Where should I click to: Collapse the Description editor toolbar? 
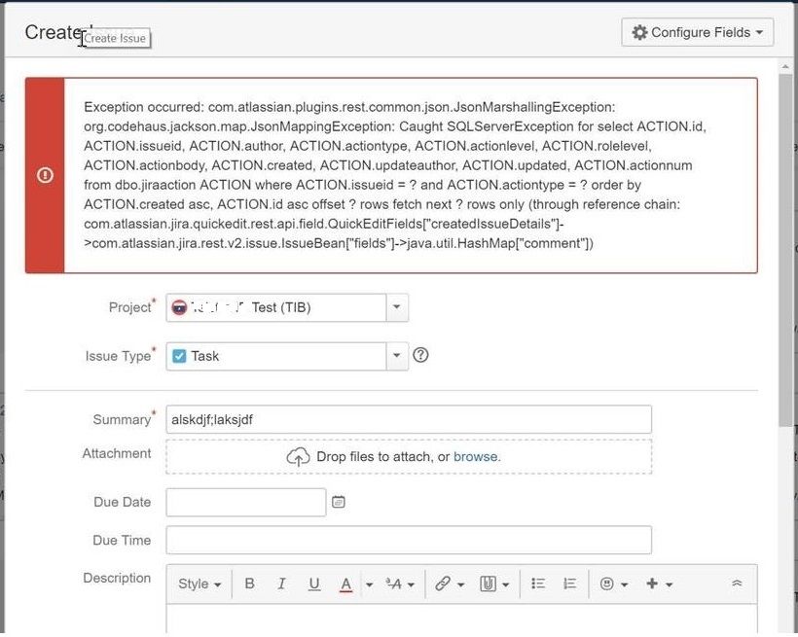pyautogui.click(x=737, y=584)
